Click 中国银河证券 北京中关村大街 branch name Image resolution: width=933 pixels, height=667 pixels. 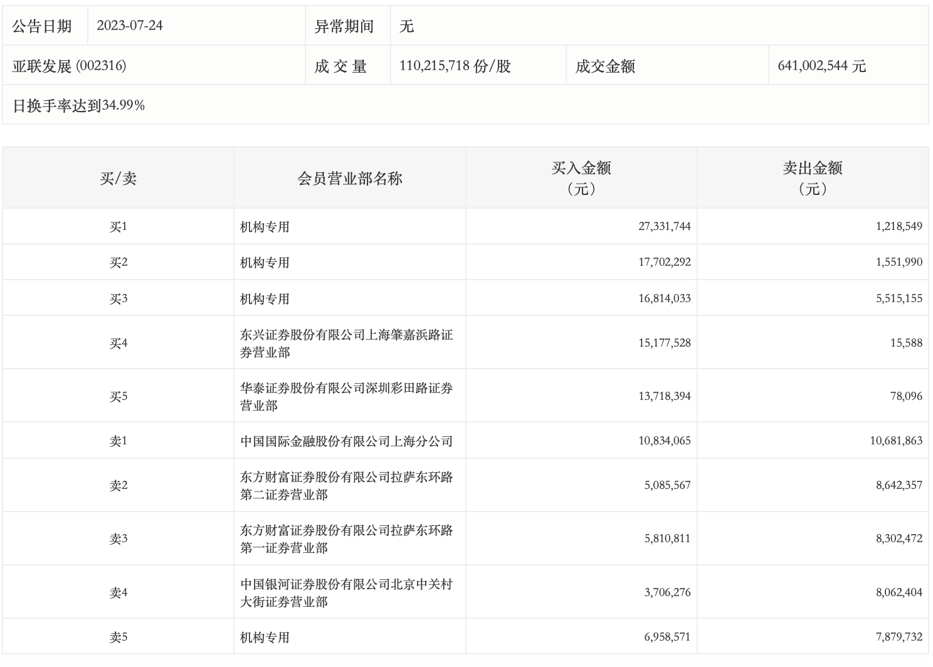click(x=346, y=592)
